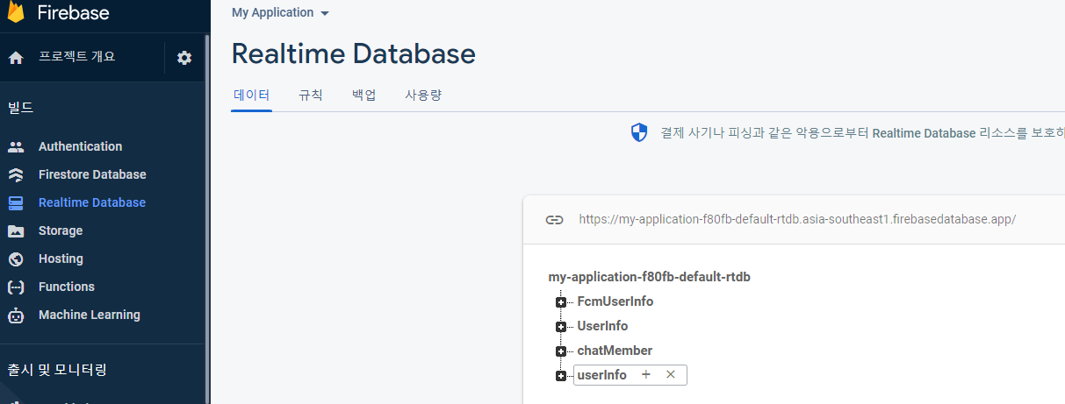Switch to the 사용량 tab
The image size is (1065, 404).
tap(423, 95)
